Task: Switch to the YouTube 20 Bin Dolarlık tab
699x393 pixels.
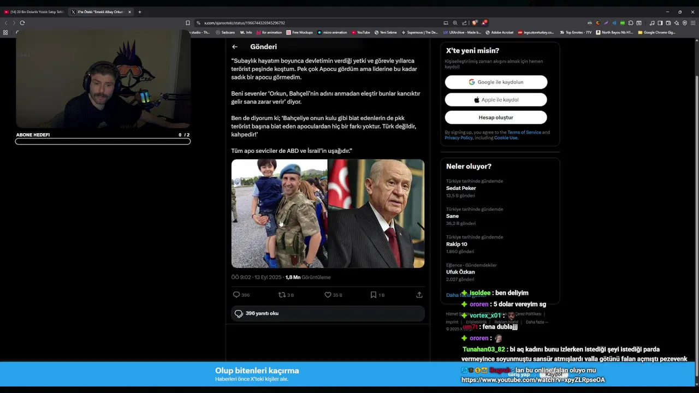Action: tap(34, 12)
